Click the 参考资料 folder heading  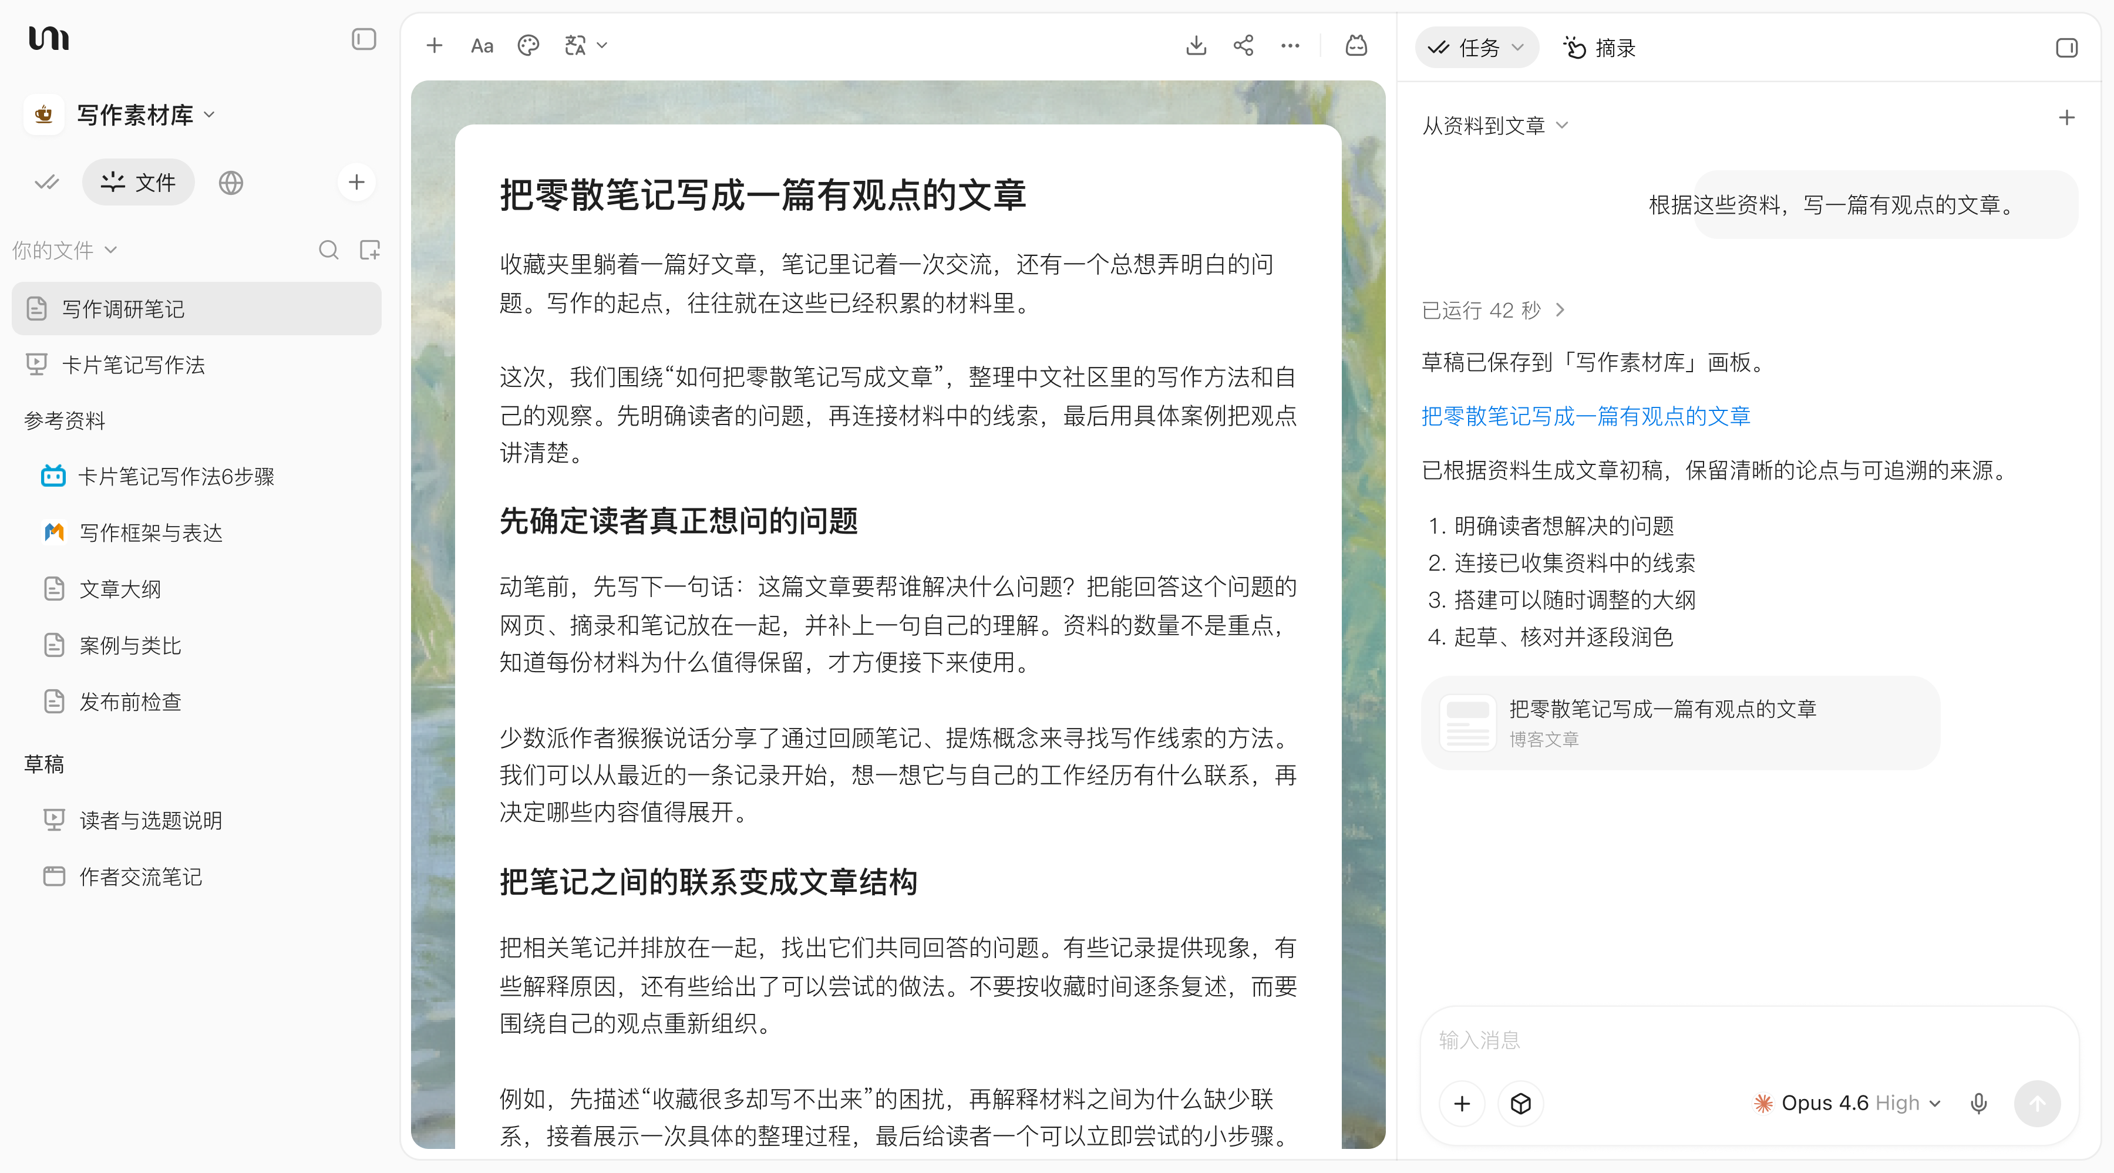[x=65, y=421]
